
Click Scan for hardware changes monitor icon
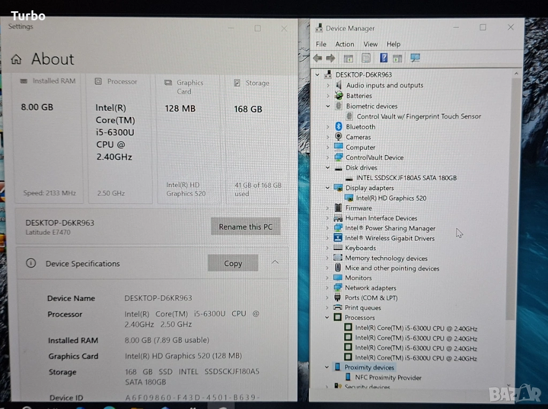415,58
